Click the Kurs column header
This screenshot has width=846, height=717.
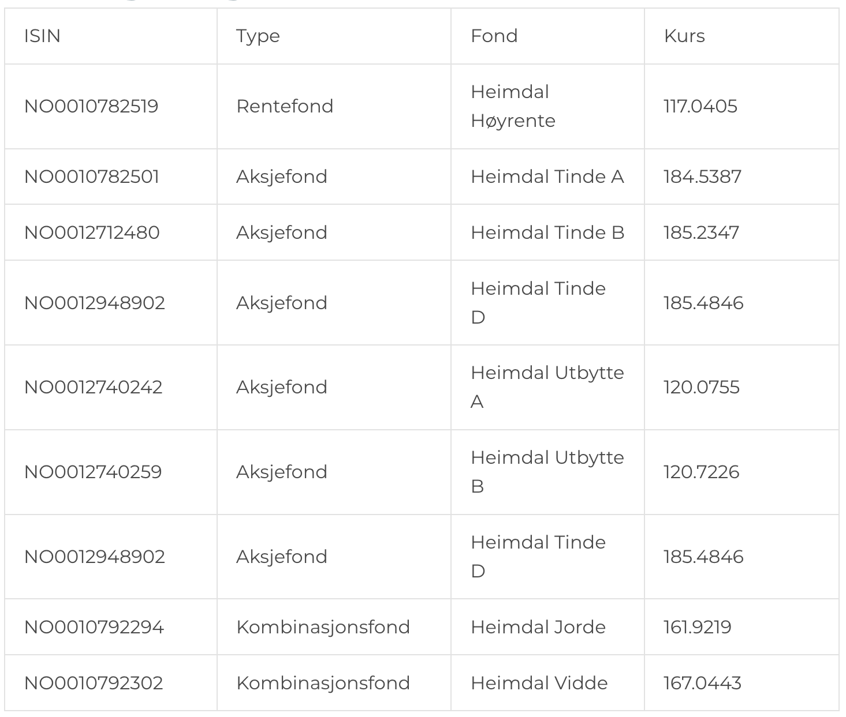684,36
